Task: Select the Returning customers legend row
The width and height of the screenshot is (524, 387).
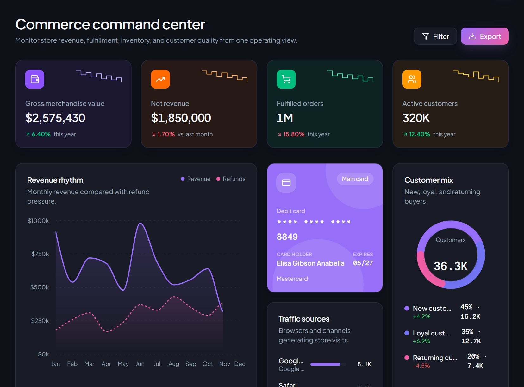Action: coord(451,361)
